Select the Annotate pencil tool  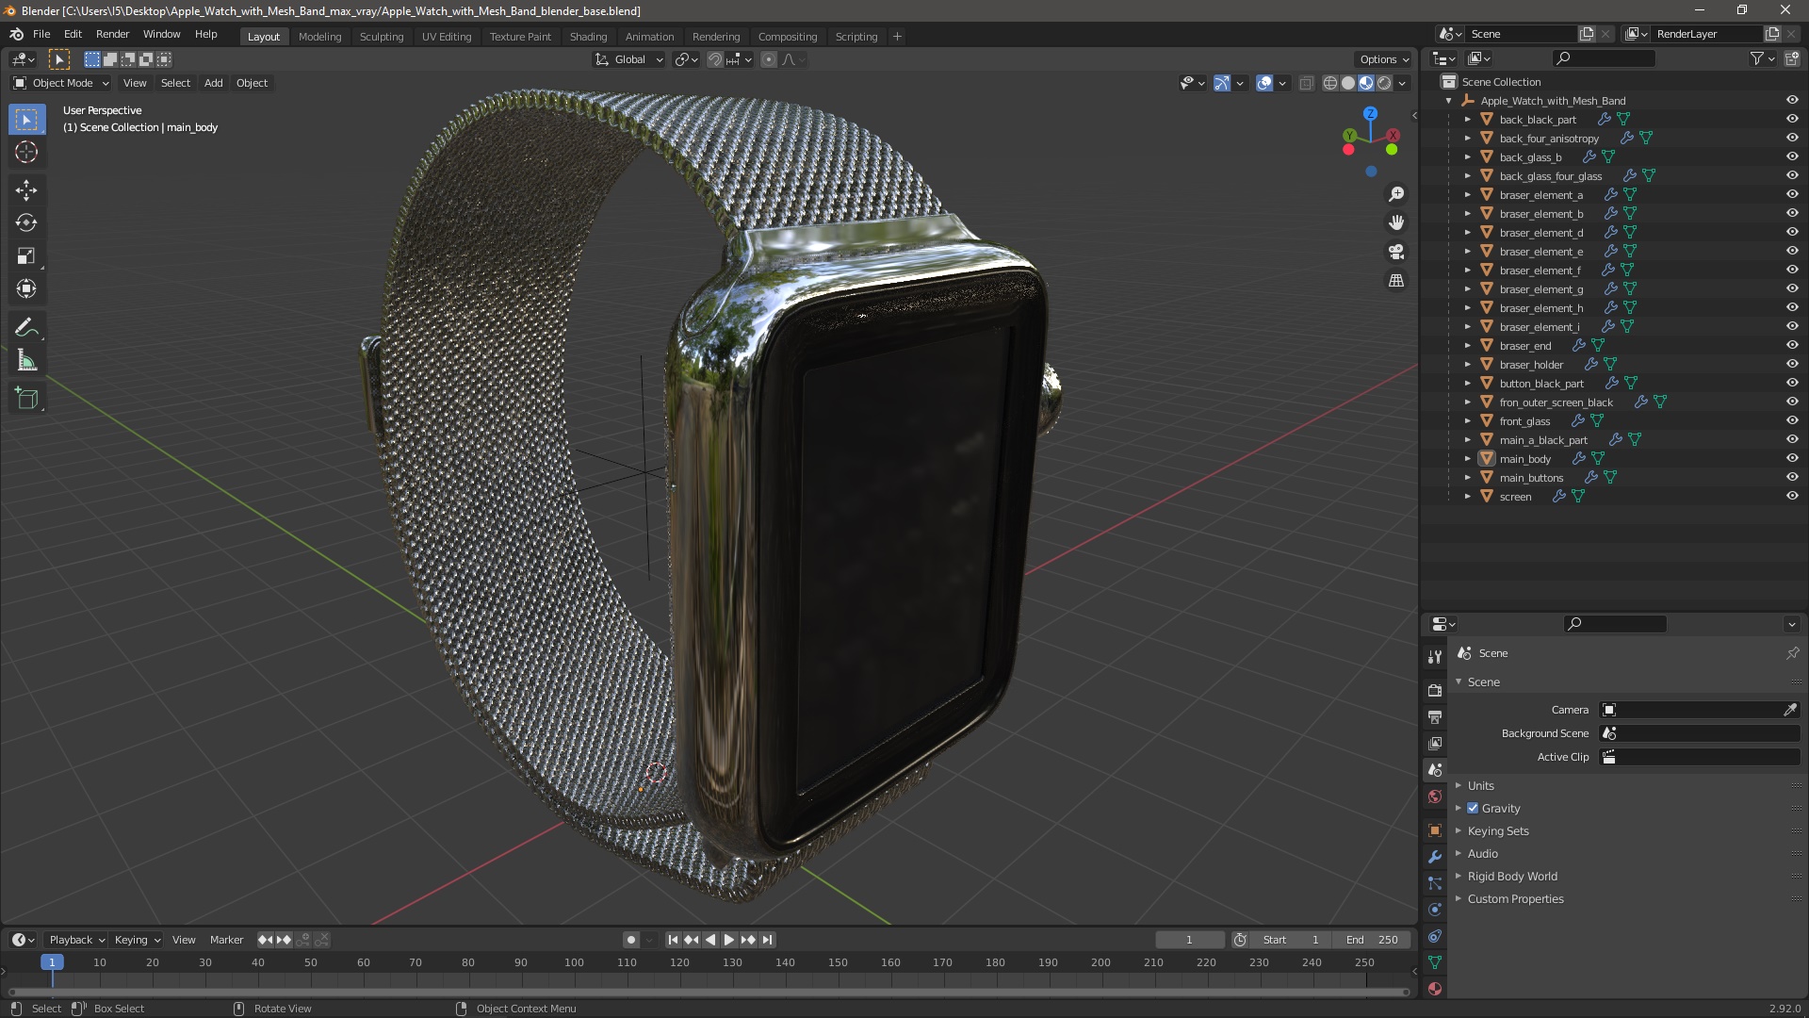pos(26,328)
